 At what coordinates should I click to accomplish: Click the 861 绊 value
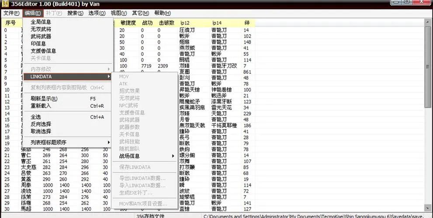(x=247, y=72)
